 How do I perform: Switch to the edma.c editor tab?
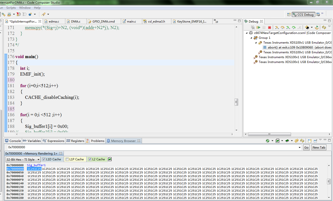point(54,21)
